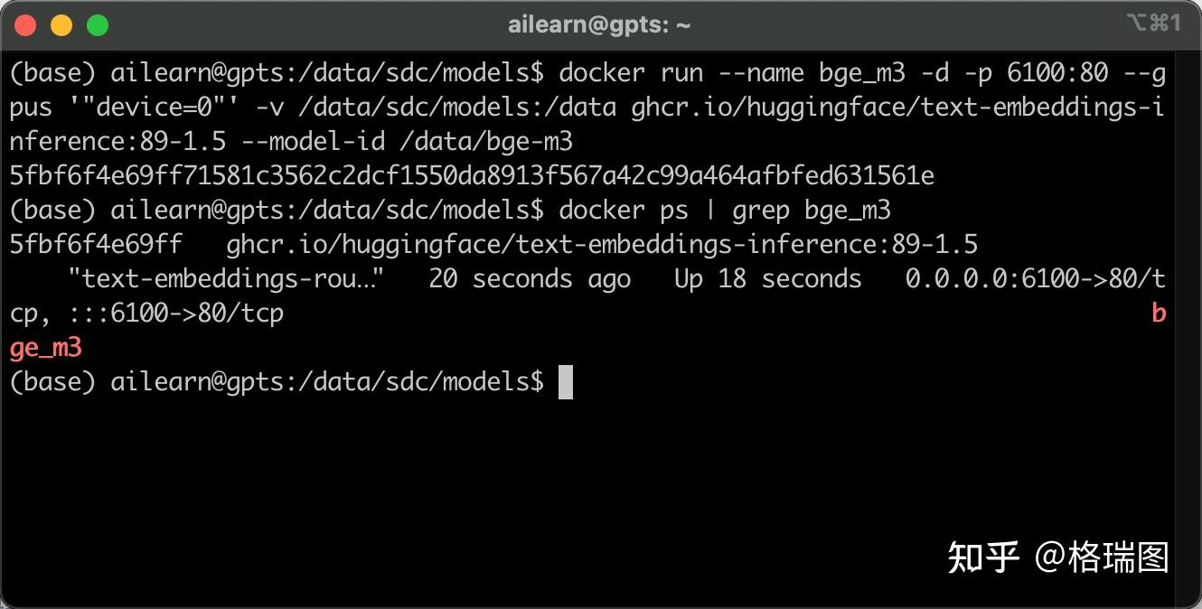Click the docker ps command text
Viewport: 1202px width, 609px height.
click(x=624, y=211)
